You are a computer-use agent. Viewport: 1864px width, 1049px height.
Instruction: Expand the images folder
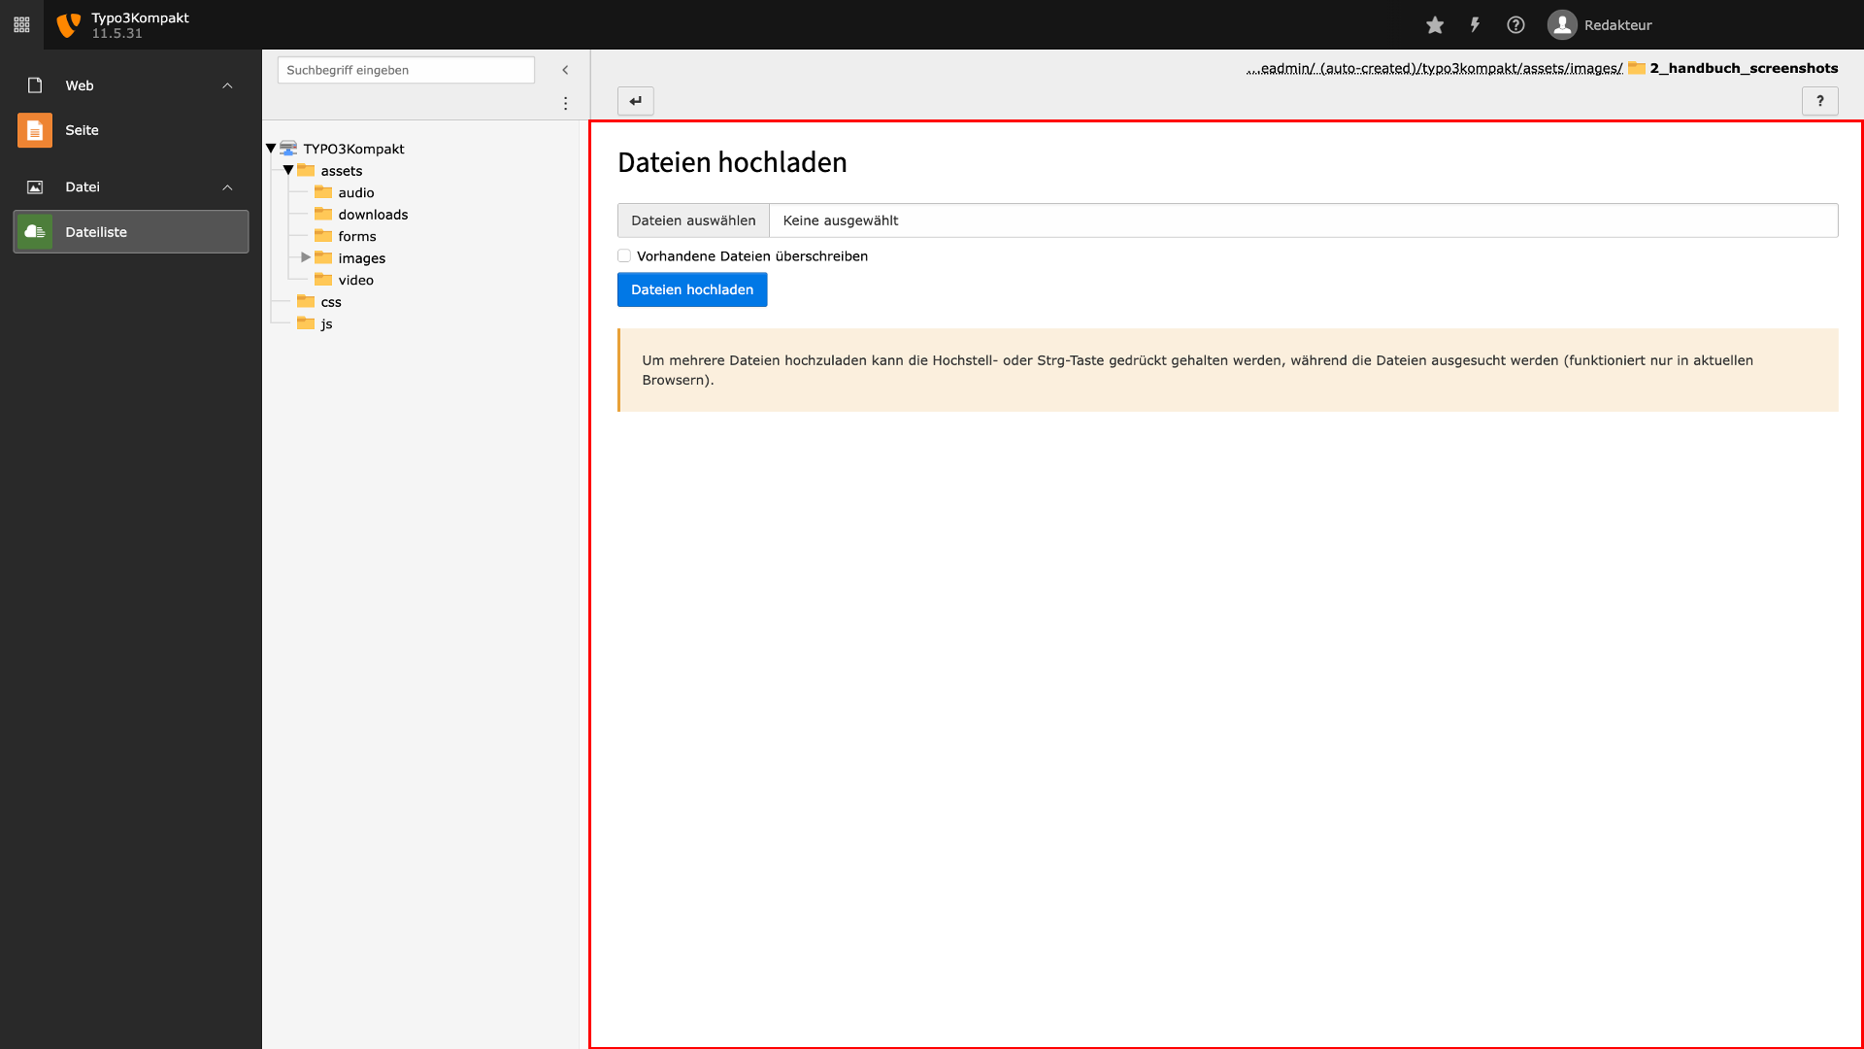click(x=306, y=257)
